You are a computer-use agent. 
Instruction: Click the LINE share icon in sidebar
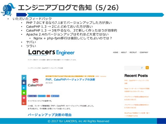coord(24,93)
